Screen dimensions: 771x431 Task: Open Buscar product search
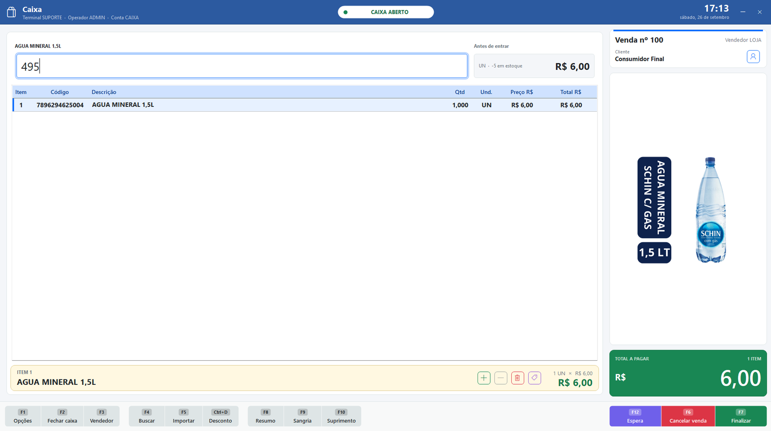(146, 416)
